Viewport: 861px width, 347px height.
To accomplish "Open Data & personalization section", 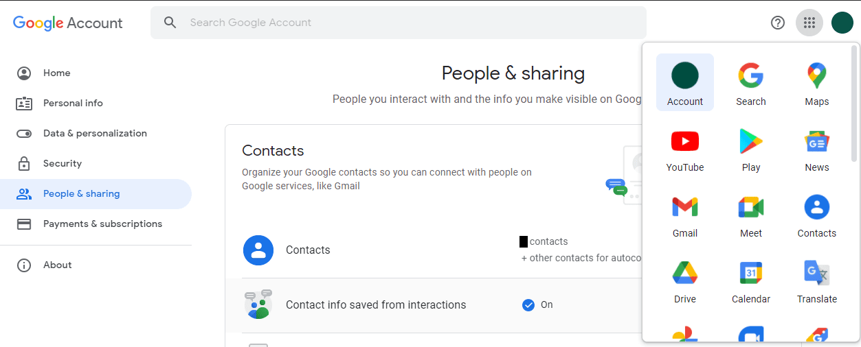I will point(95,133).
